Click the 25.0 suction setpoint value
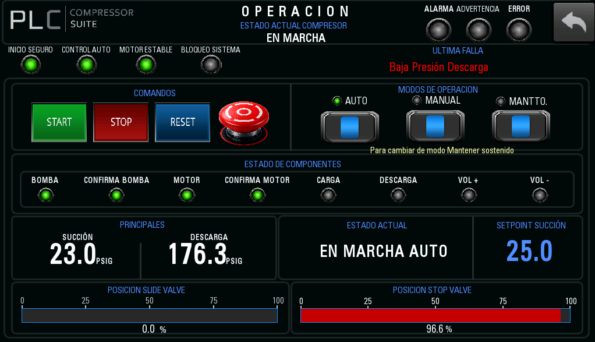 [529, 251]
